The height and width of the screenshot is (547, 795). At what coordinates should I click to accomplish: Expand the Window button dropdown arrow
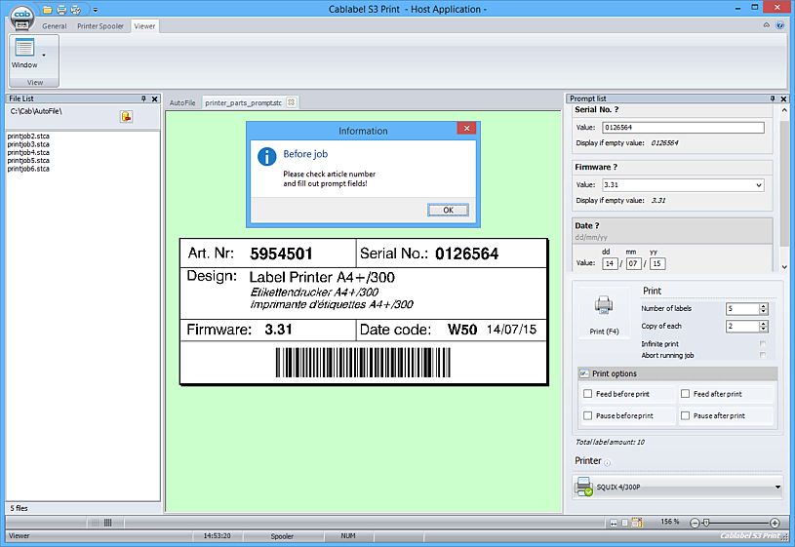[44, 55]
